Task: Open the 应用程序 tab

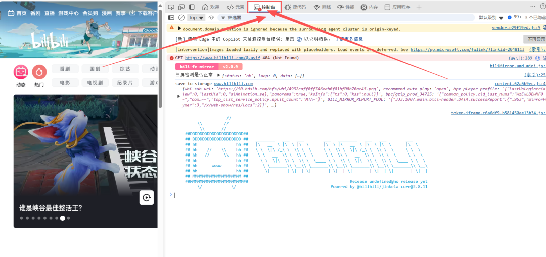Action: 397,7
